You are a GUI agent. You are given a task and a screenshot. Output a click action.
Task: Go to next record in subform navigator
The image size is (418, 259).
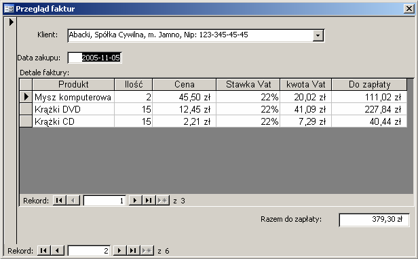135,200
